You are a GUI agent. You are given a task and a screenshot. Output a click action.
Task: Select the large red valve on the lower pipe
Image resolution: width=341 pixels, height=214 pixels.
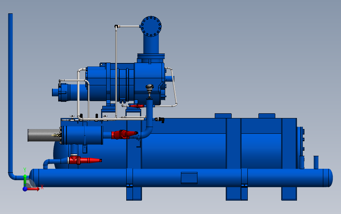pos(85,160)
